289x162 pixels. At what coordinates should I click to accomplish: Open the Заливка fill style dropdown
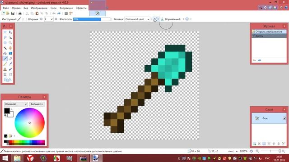(x=137, y=19)
